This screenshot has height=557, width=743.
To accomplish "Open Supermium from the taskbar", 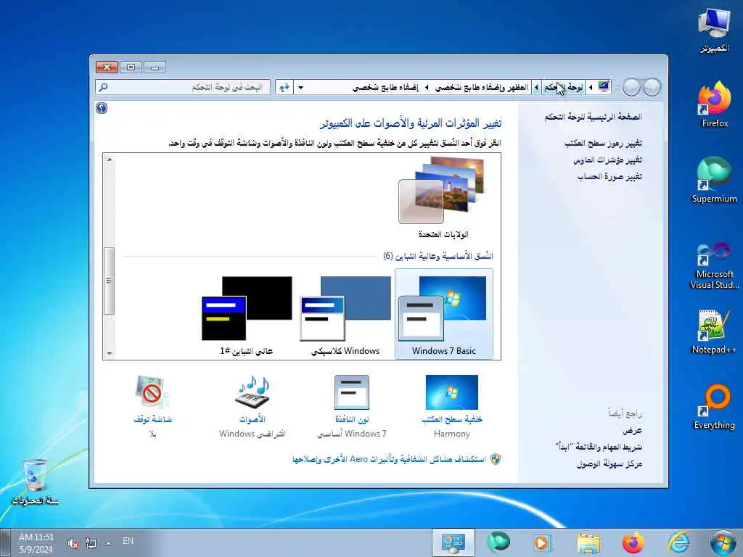I will coord(498,542).
